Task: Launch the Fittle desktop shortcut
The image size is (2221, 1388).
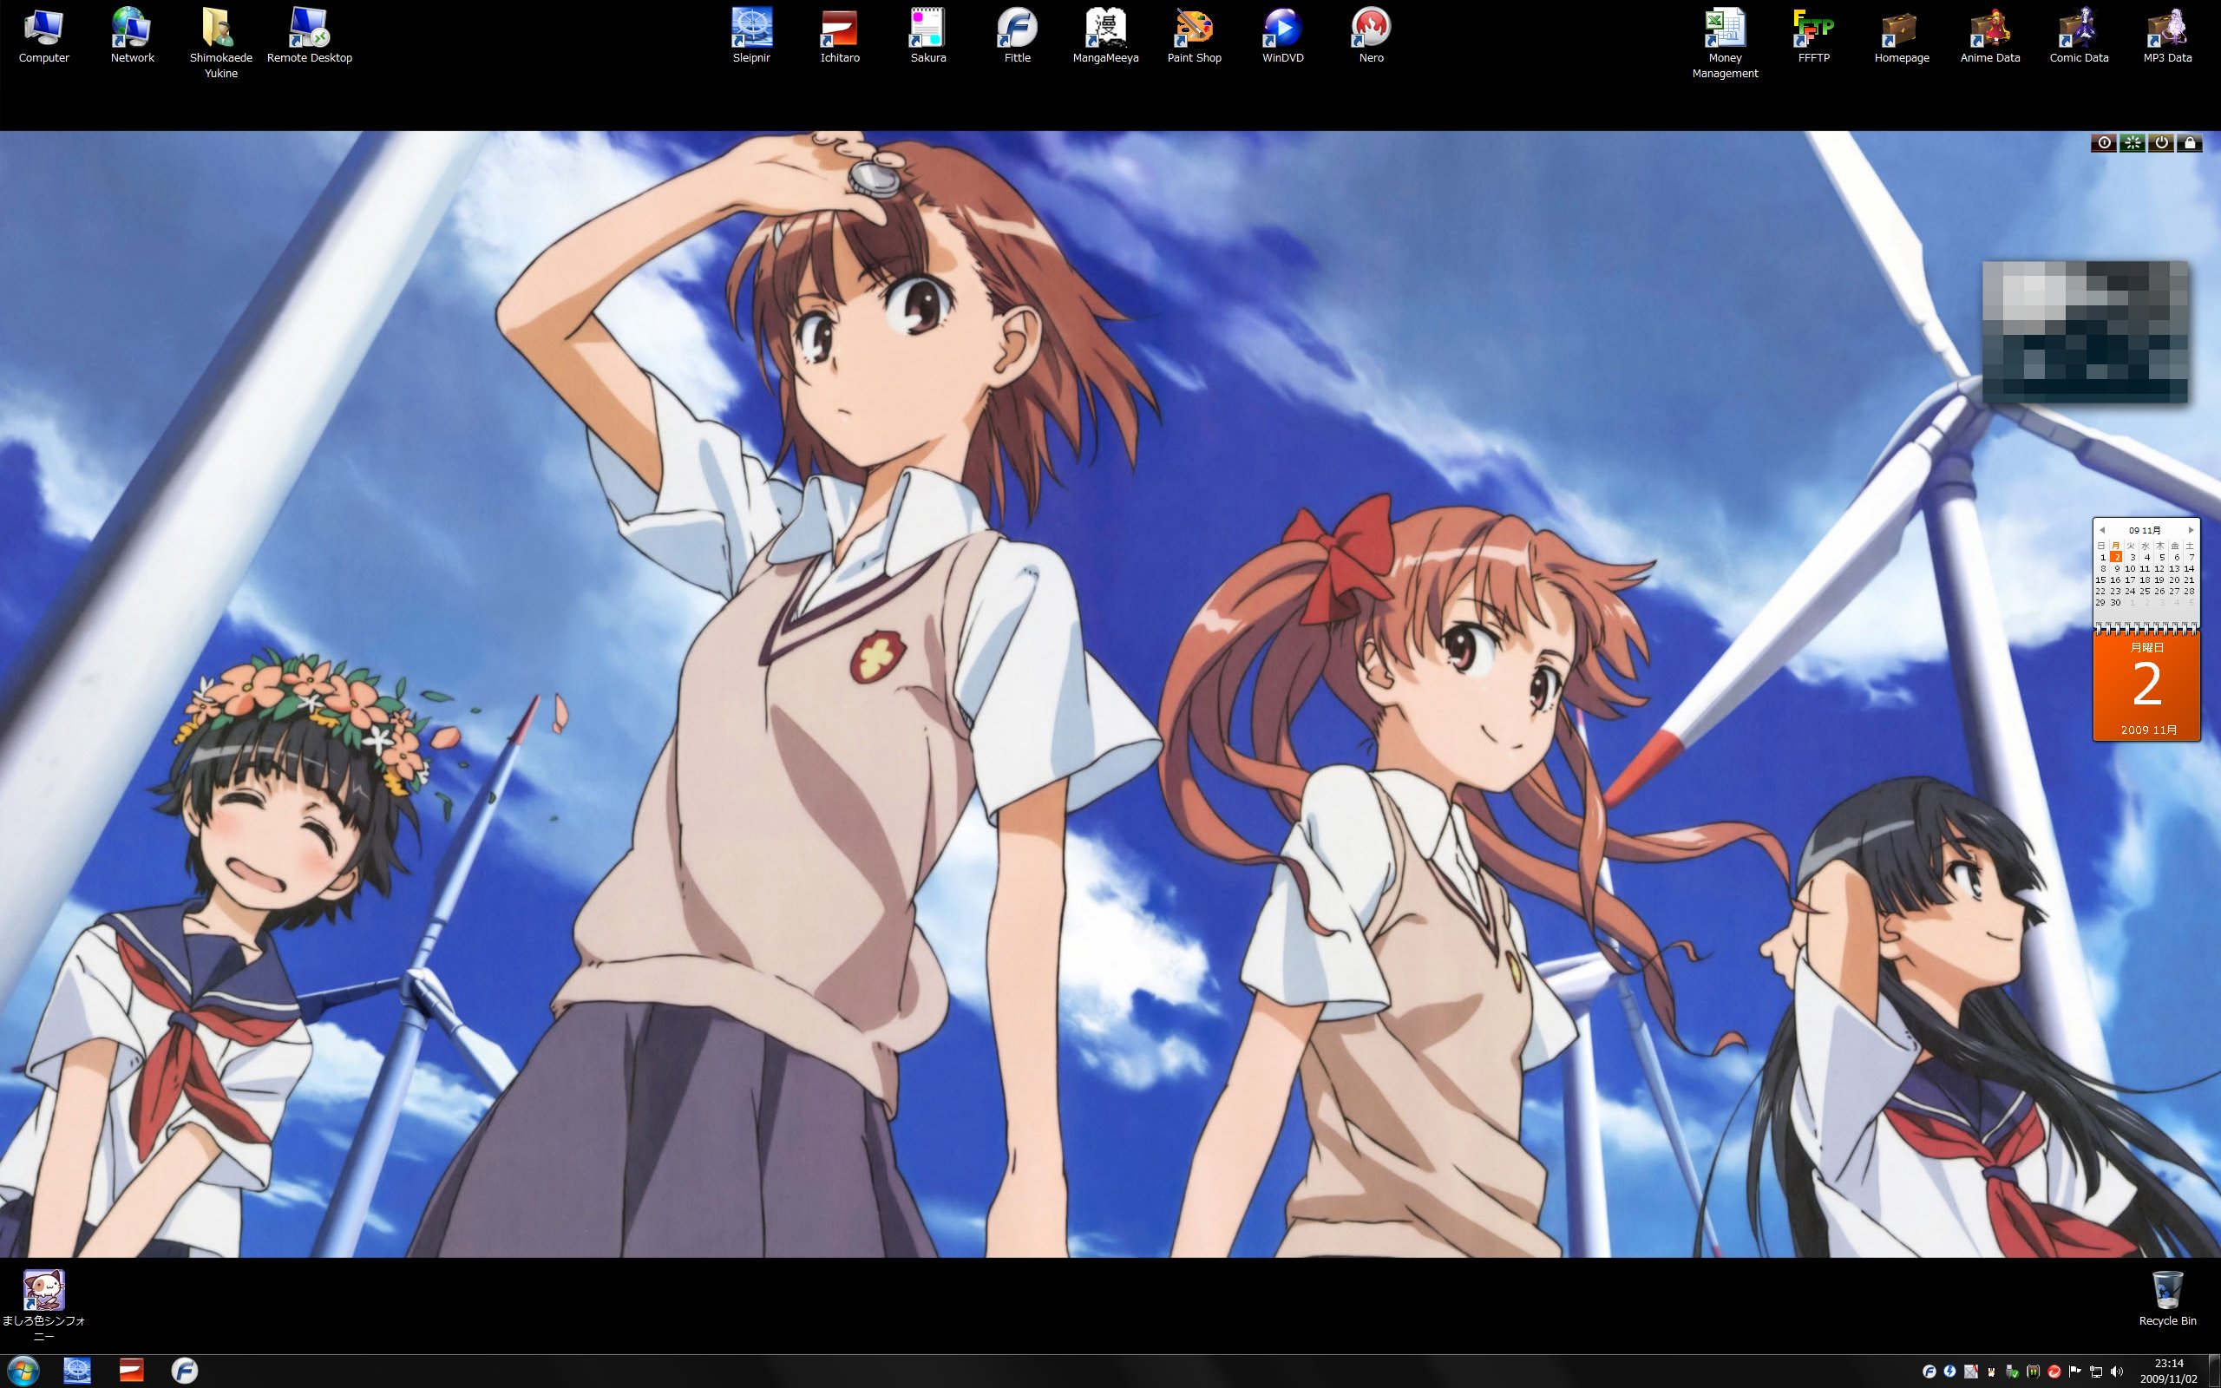Action: 1017,36
